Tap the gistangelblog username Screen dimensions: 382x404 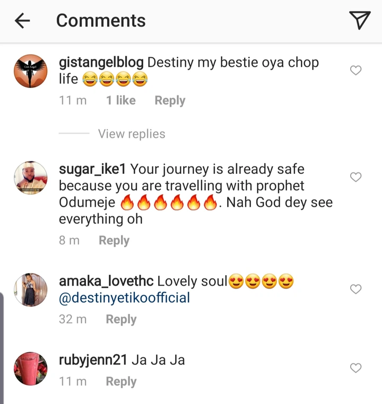pos(101,63)
